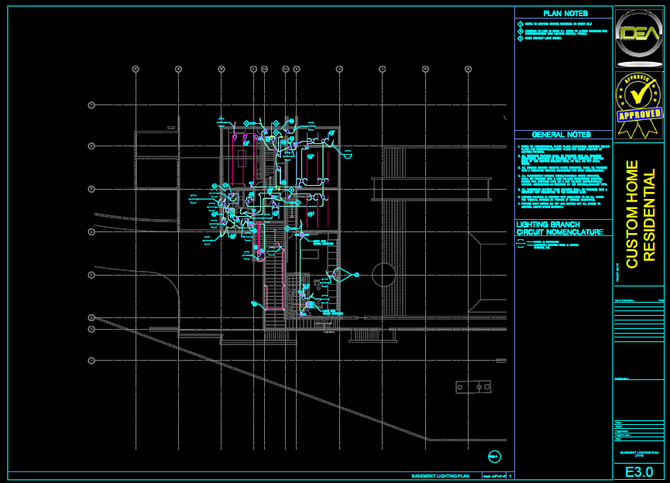The image size is (670, 483).
Task: Click the IDEA company logo
Action: click(639, 36)
